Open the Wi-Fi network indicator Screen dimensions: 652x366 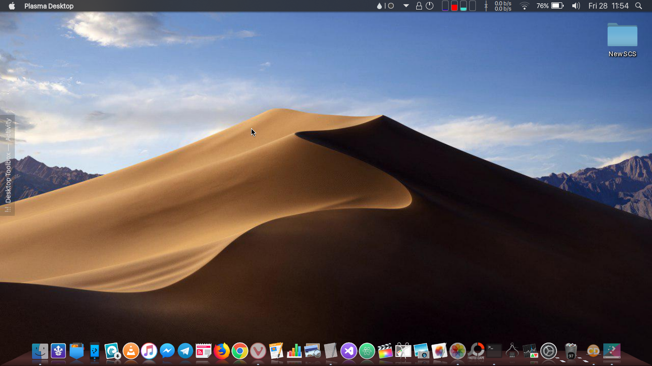click(525, 6)
